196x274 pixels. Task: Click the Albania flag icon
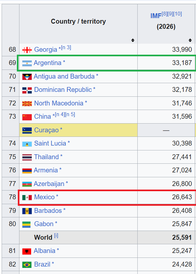[x=27, y=251]
